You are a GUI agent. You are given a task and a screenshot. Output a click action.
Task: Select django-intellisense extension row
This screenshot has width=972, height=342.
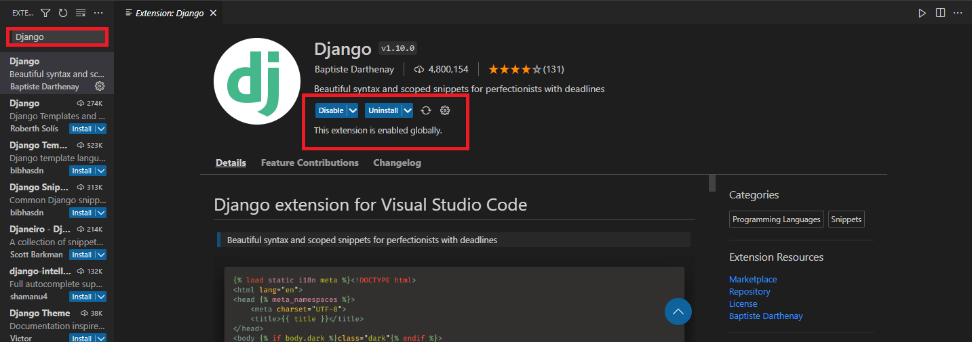coord(57,284)
